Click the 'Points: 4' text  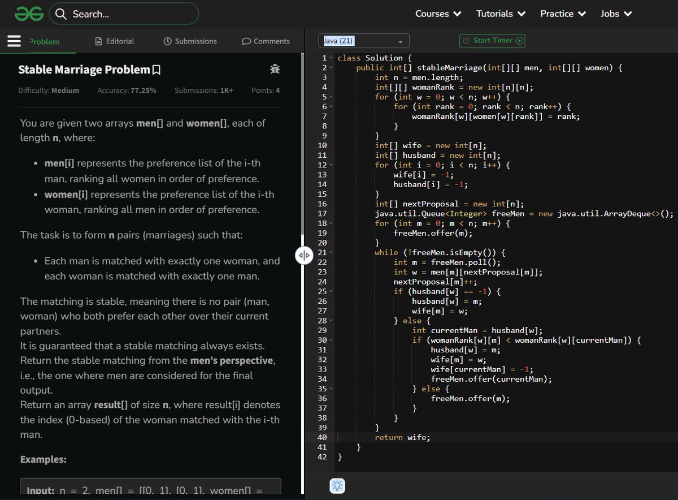pos(266,90)
